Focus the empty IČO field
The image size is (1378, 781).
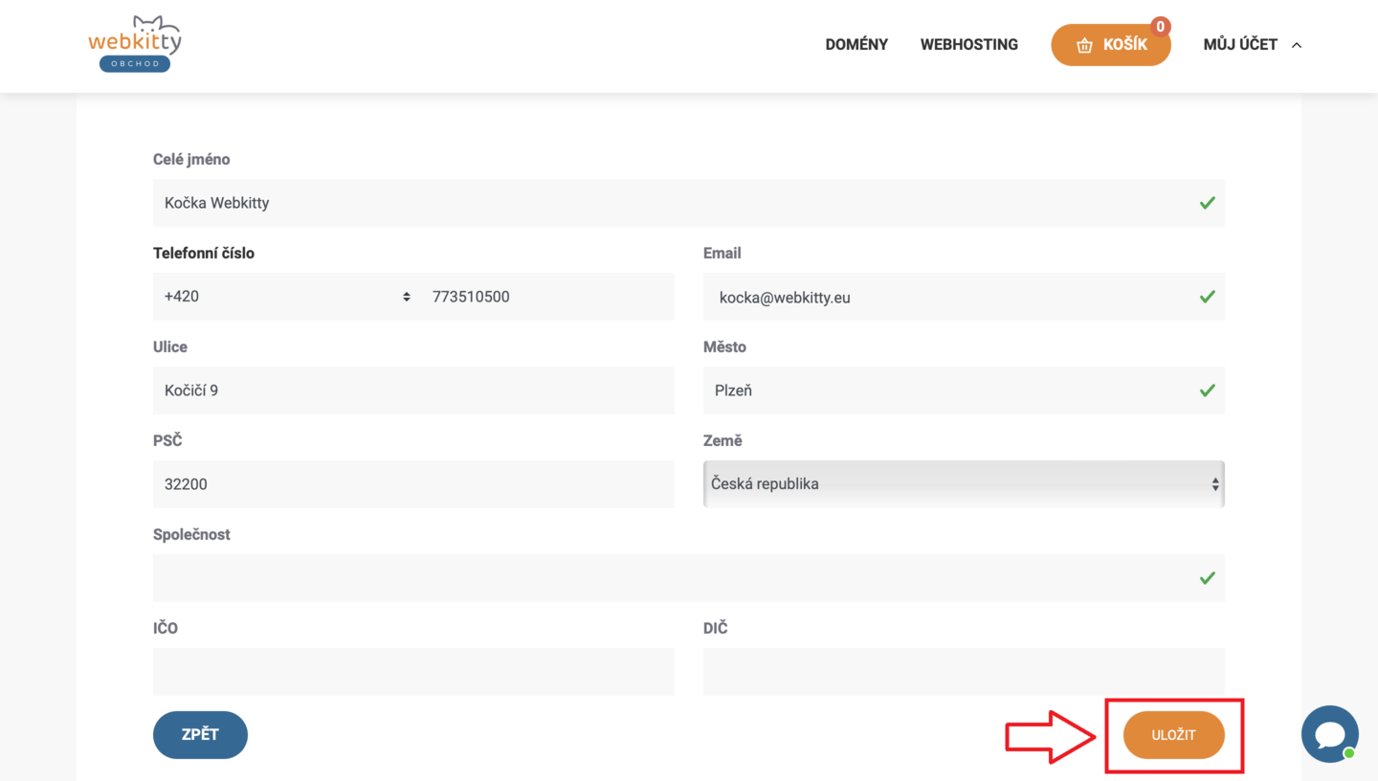[x=413, y=672]
